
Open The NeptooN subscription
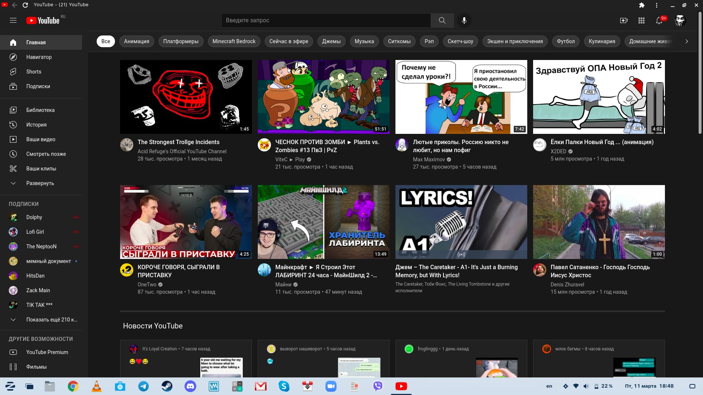click(41, 247)
